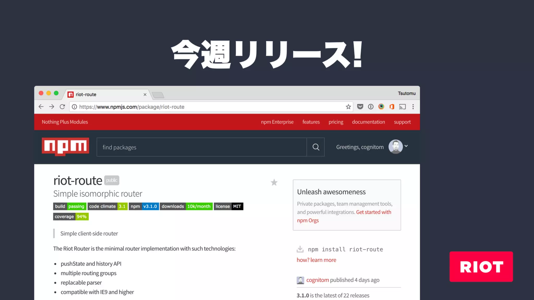
Task: Open documentation link
Action: point(368,122)
